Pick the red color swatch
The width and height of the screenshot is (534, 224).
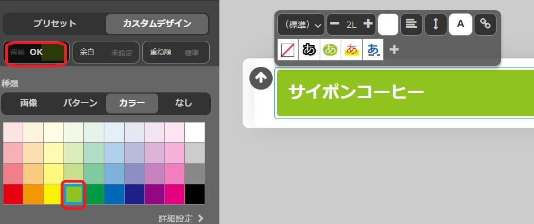tap(13, 195)
